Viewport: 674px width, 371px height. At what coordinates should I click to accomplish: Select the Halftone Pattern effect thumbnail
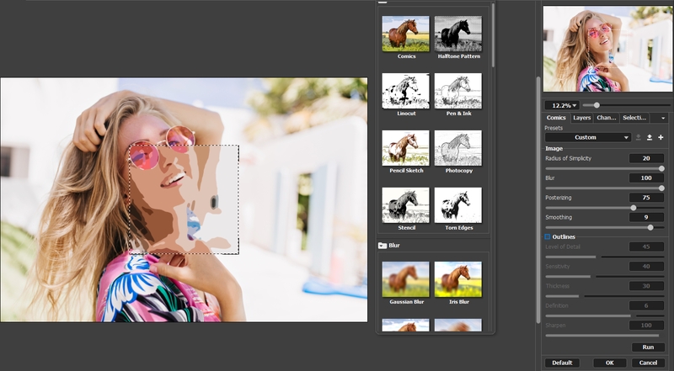coord(457,34)
